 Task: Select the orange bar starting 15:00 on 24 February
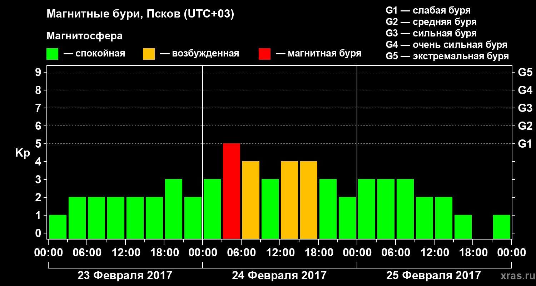click(x=309, y=200)
